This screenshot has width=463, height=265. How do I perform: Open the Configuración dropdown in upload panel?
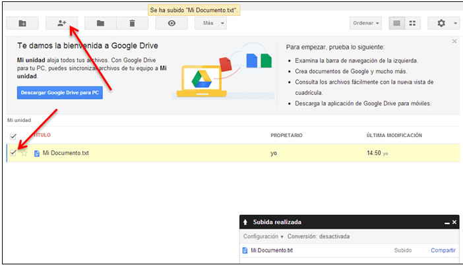263,237
